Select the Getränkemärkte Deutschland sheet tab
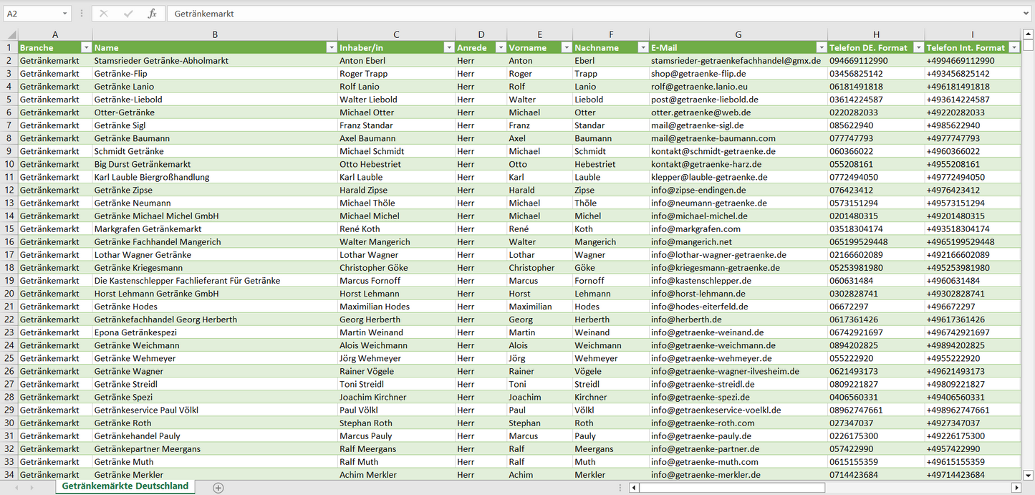Screen dimensions: 1035x495 125,486
